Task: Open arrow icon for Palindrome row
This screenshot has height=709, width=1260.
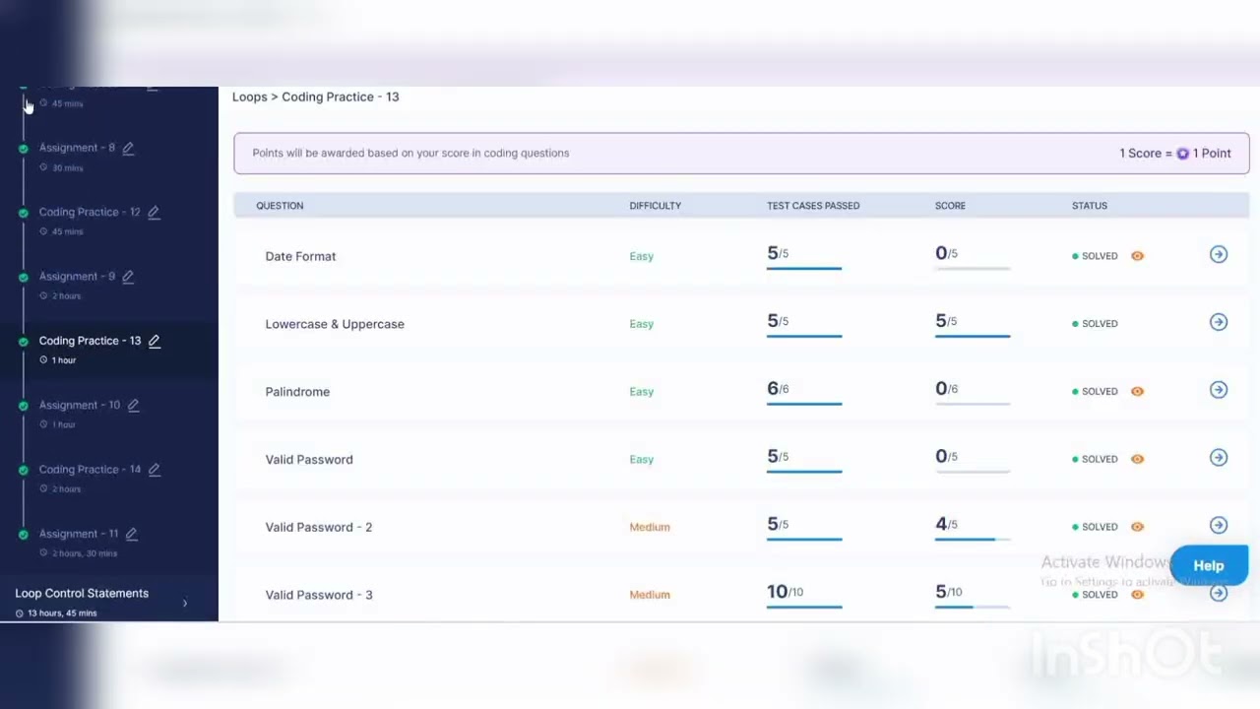Action: point(1219,390)
